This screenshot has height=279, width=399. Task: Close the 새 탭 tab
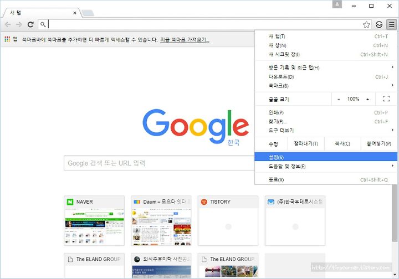75,13
